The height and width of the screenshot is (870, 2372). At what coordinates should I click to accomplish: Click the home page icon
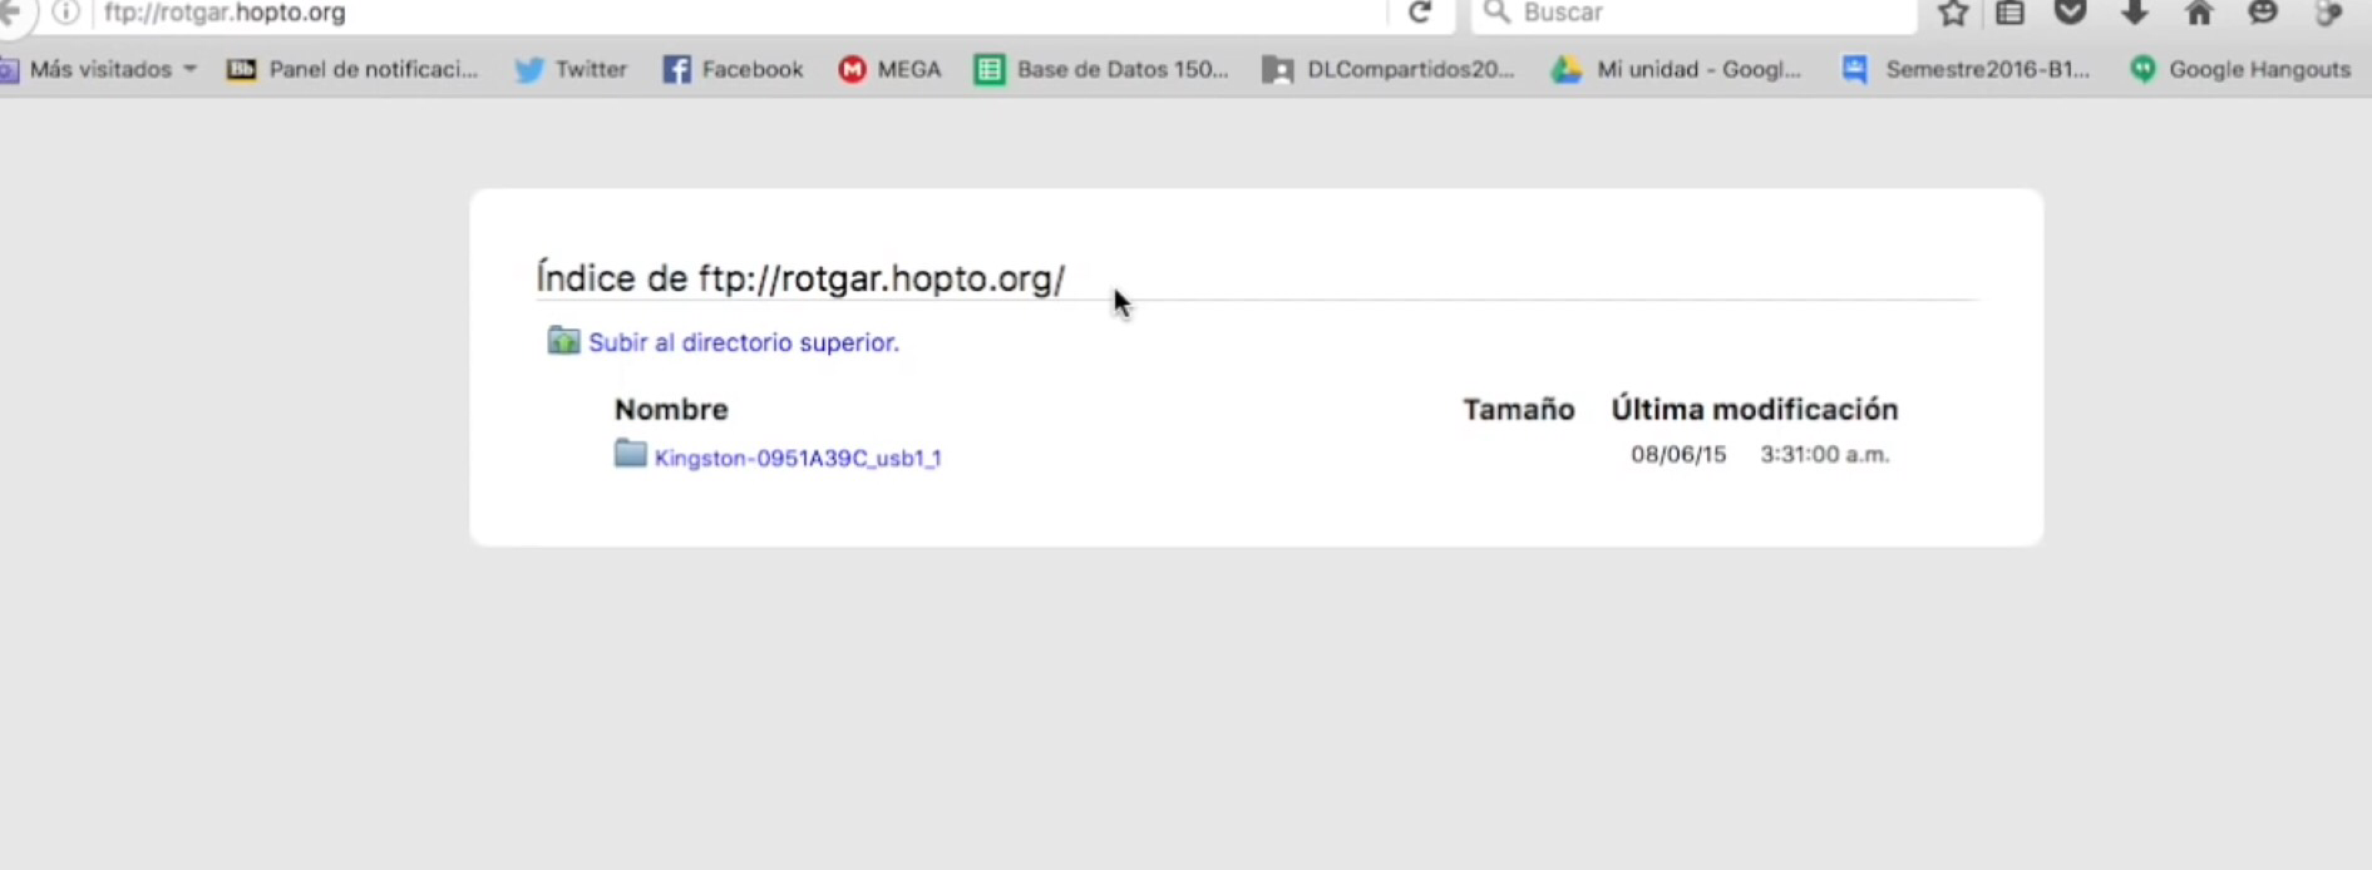pos(2199,13)
